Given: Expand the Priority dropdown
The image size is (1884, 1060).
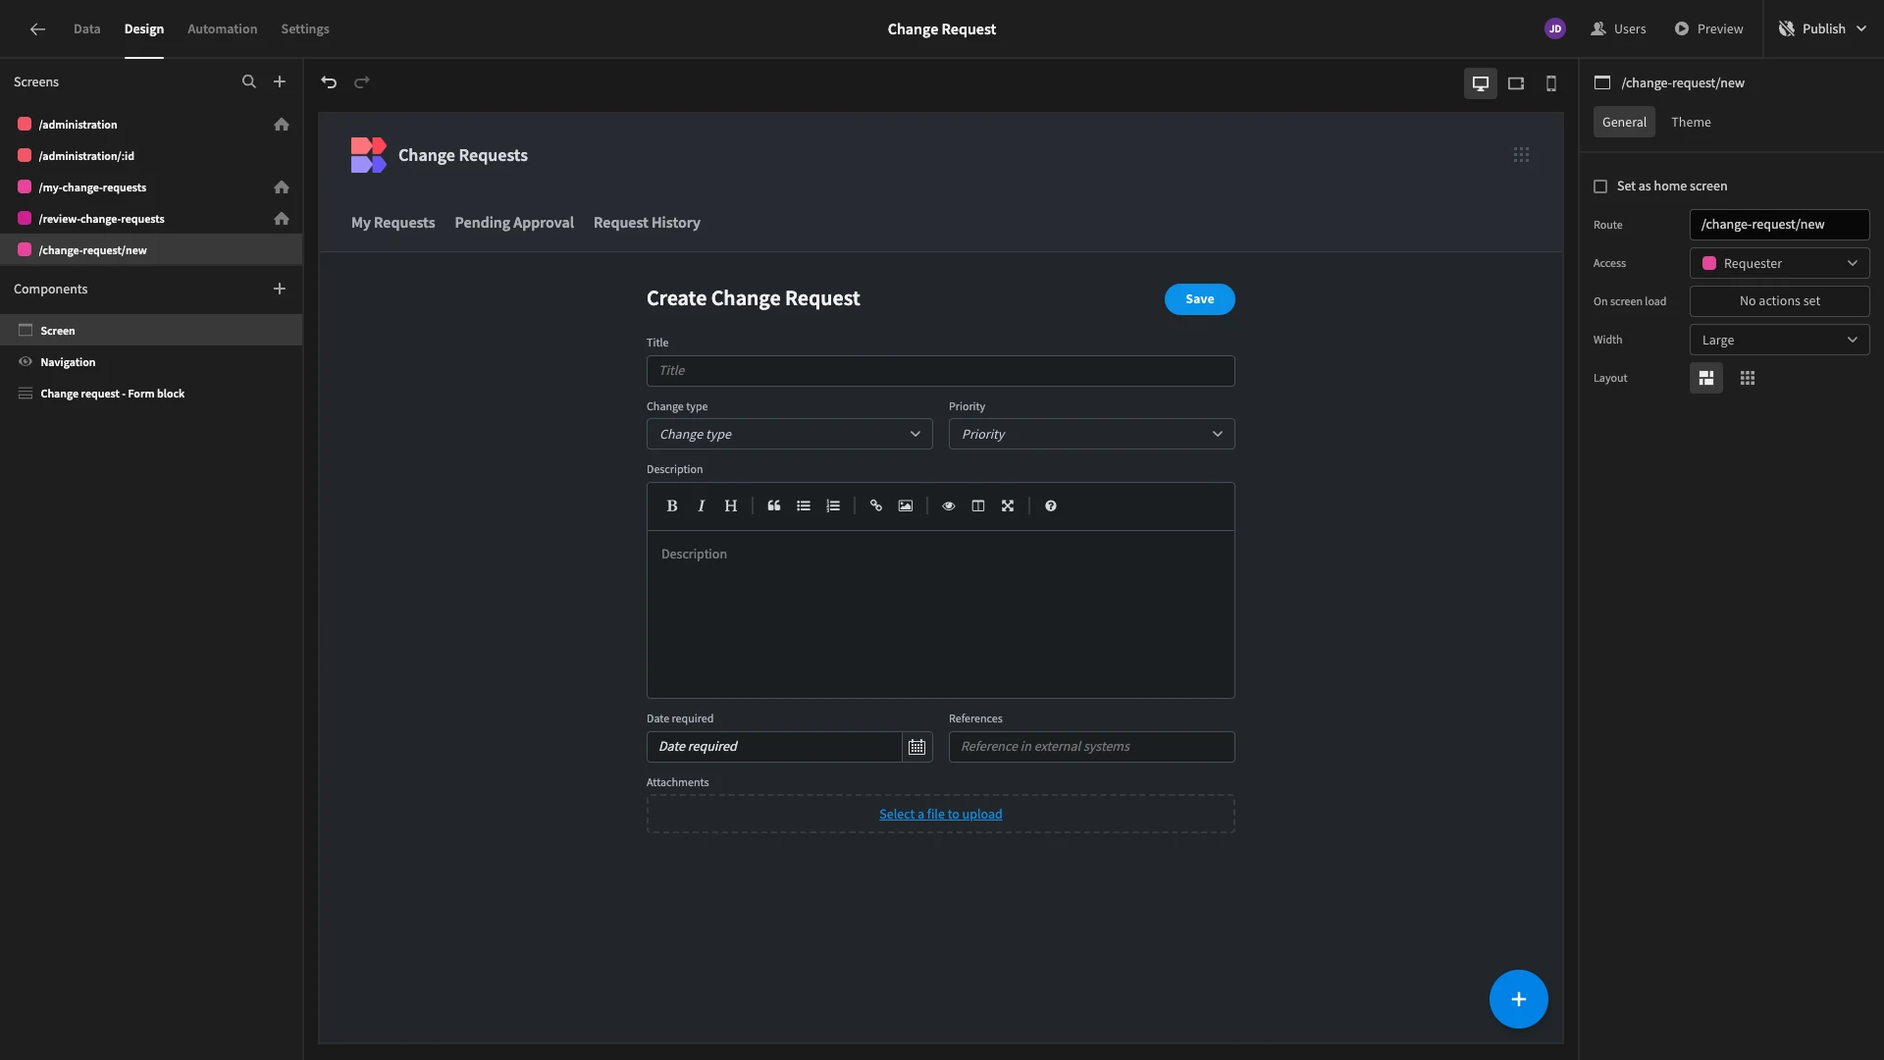Looking at the screenshot, I should tap(1092, 435).
